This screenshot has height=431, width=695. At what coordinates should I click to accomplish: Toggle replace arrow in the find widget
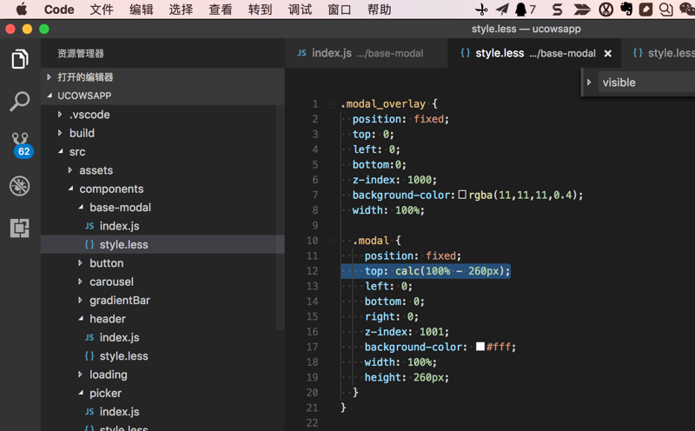coord(589,83)
